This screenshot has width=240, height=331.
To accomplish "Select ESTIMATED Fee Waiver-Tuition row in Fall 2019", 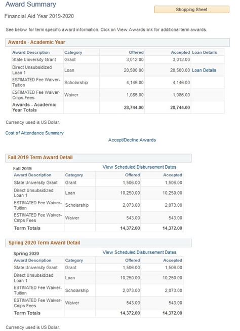I will tap(98, 205).
